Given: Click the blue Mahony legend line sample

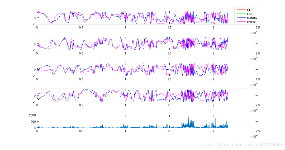Looking at the screenshot, I should coord(241,18).
